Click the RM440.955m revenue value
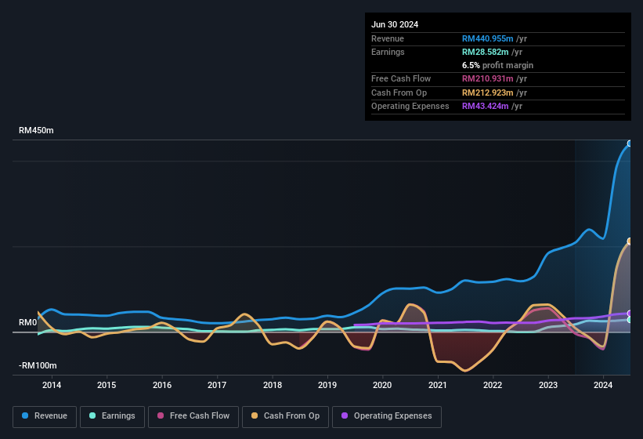Screen dimensions: 643x439 click(x=488, y=38)
